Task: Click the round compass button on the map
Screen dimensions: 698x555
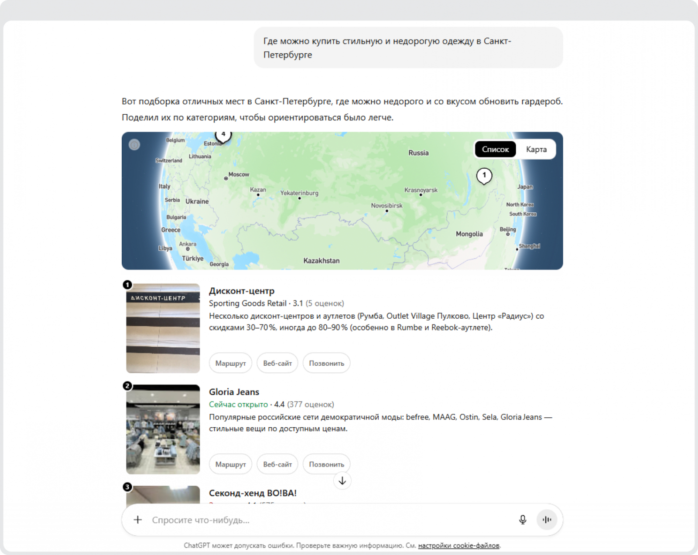Action: click(x=134, y=144)
